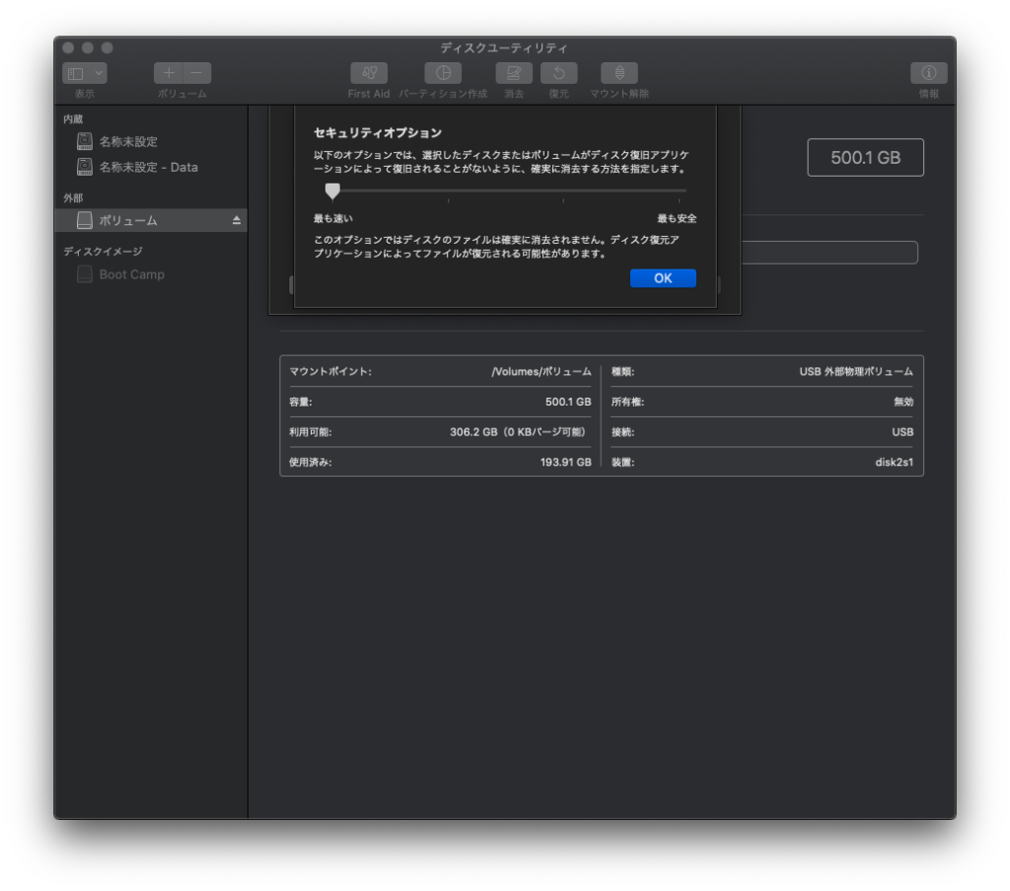1010x891 pixels.
Task: Select 名称未設定 internal disk in sidebar
Action: [151, 141]
